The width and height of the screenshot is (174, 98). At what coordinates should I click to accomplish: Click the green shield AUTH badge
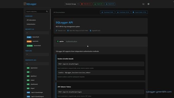coord(60,41)
